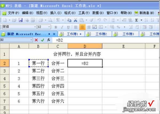
Task: Open the 视图(V) menu
Action: (42, 13)
